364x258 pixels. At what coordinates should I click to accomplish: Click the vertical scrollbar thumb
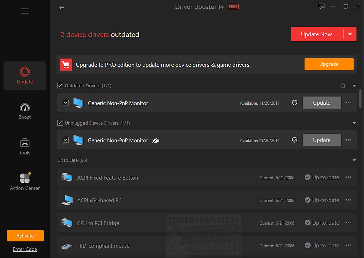click(x=360, y=98)
